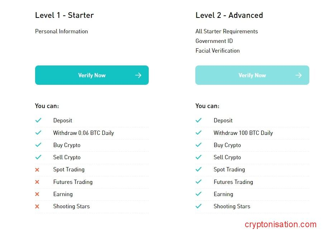Viewport: 324px width, 234px height.
Task: Click checkmark beside Starter Deposit
Action: 38,121
